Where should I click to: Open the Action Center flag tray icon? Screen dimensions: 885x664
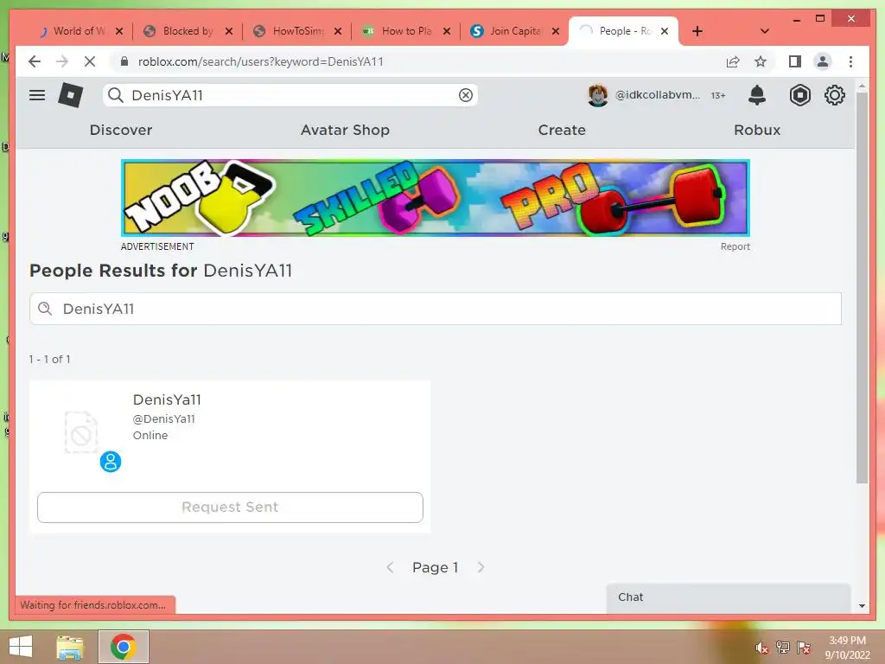(x=804, y=648)
